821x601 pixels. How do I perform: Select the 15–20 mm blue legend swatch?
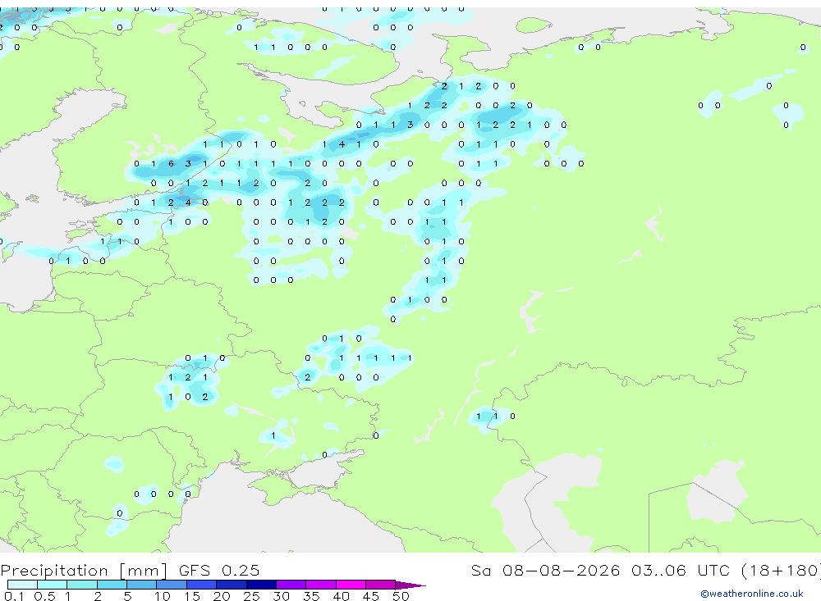pos(202,585)
